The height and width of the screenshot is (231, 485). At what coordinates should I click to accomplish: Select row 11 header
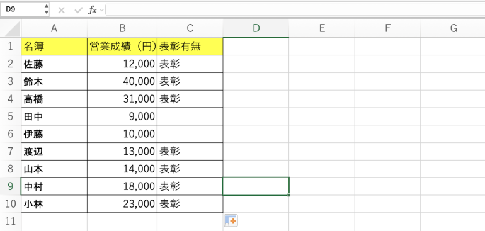(x=11, y=222)
